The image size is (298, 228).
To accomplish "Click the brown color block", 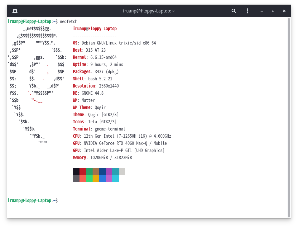I will pyautogui.click(x=96, y=171).
